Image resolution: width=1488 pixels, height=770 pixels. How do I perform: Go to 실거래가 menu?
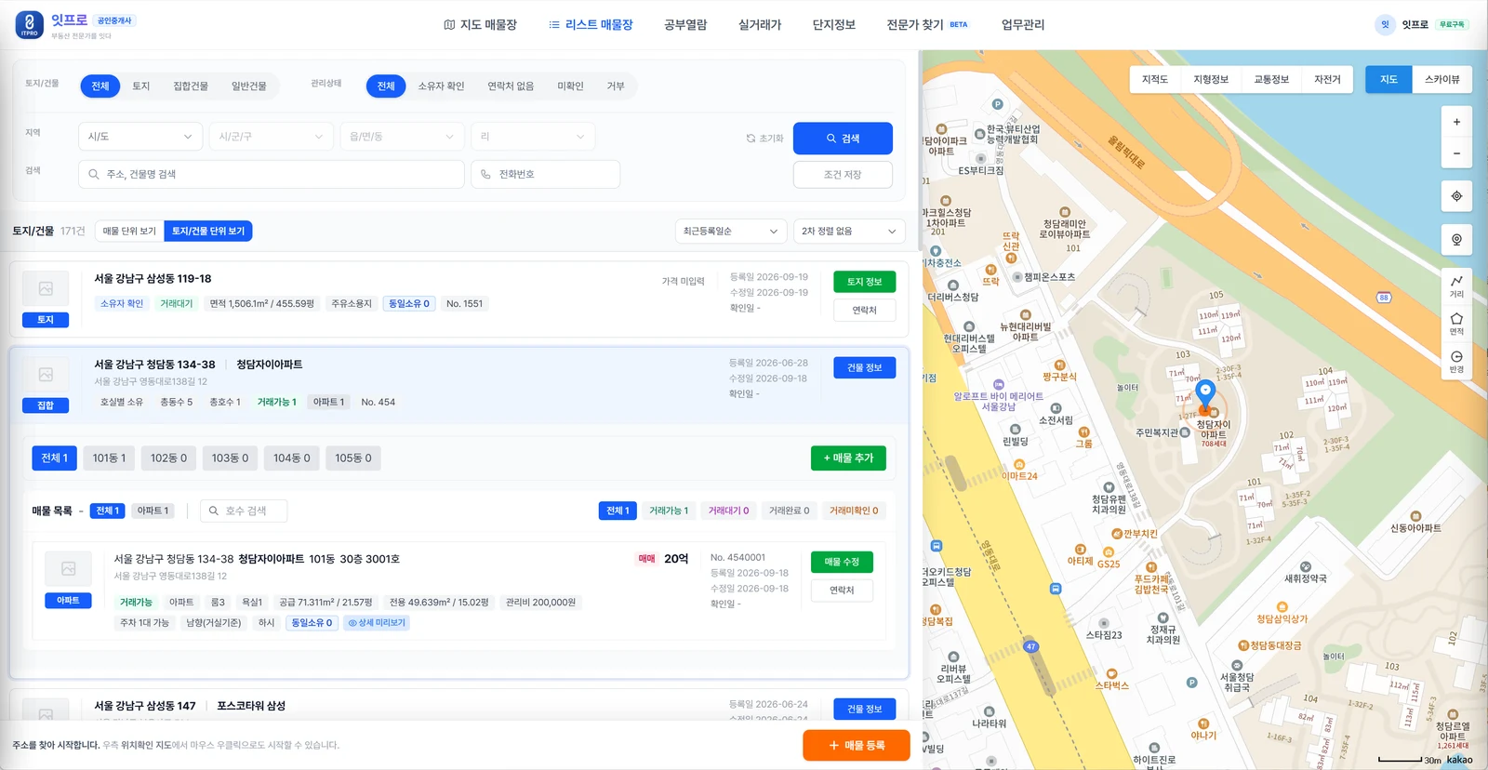pos(760,25)
